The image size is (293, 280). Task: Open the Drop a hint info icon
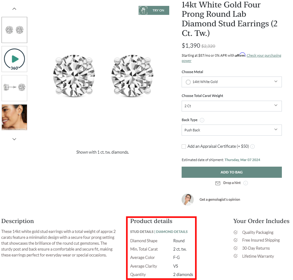pos(246,183)
